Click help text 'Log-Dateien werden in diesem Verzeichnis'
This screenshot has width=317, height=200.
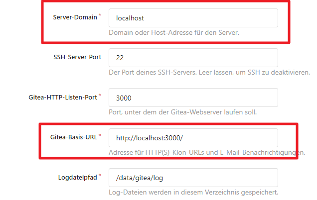pos(174,192)
